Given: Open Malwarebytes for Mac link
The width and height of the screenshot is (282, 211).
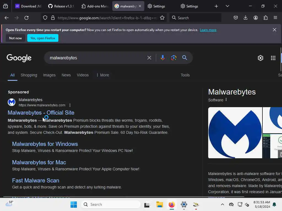Looking at the screenshot, I should tap(39, 162).
